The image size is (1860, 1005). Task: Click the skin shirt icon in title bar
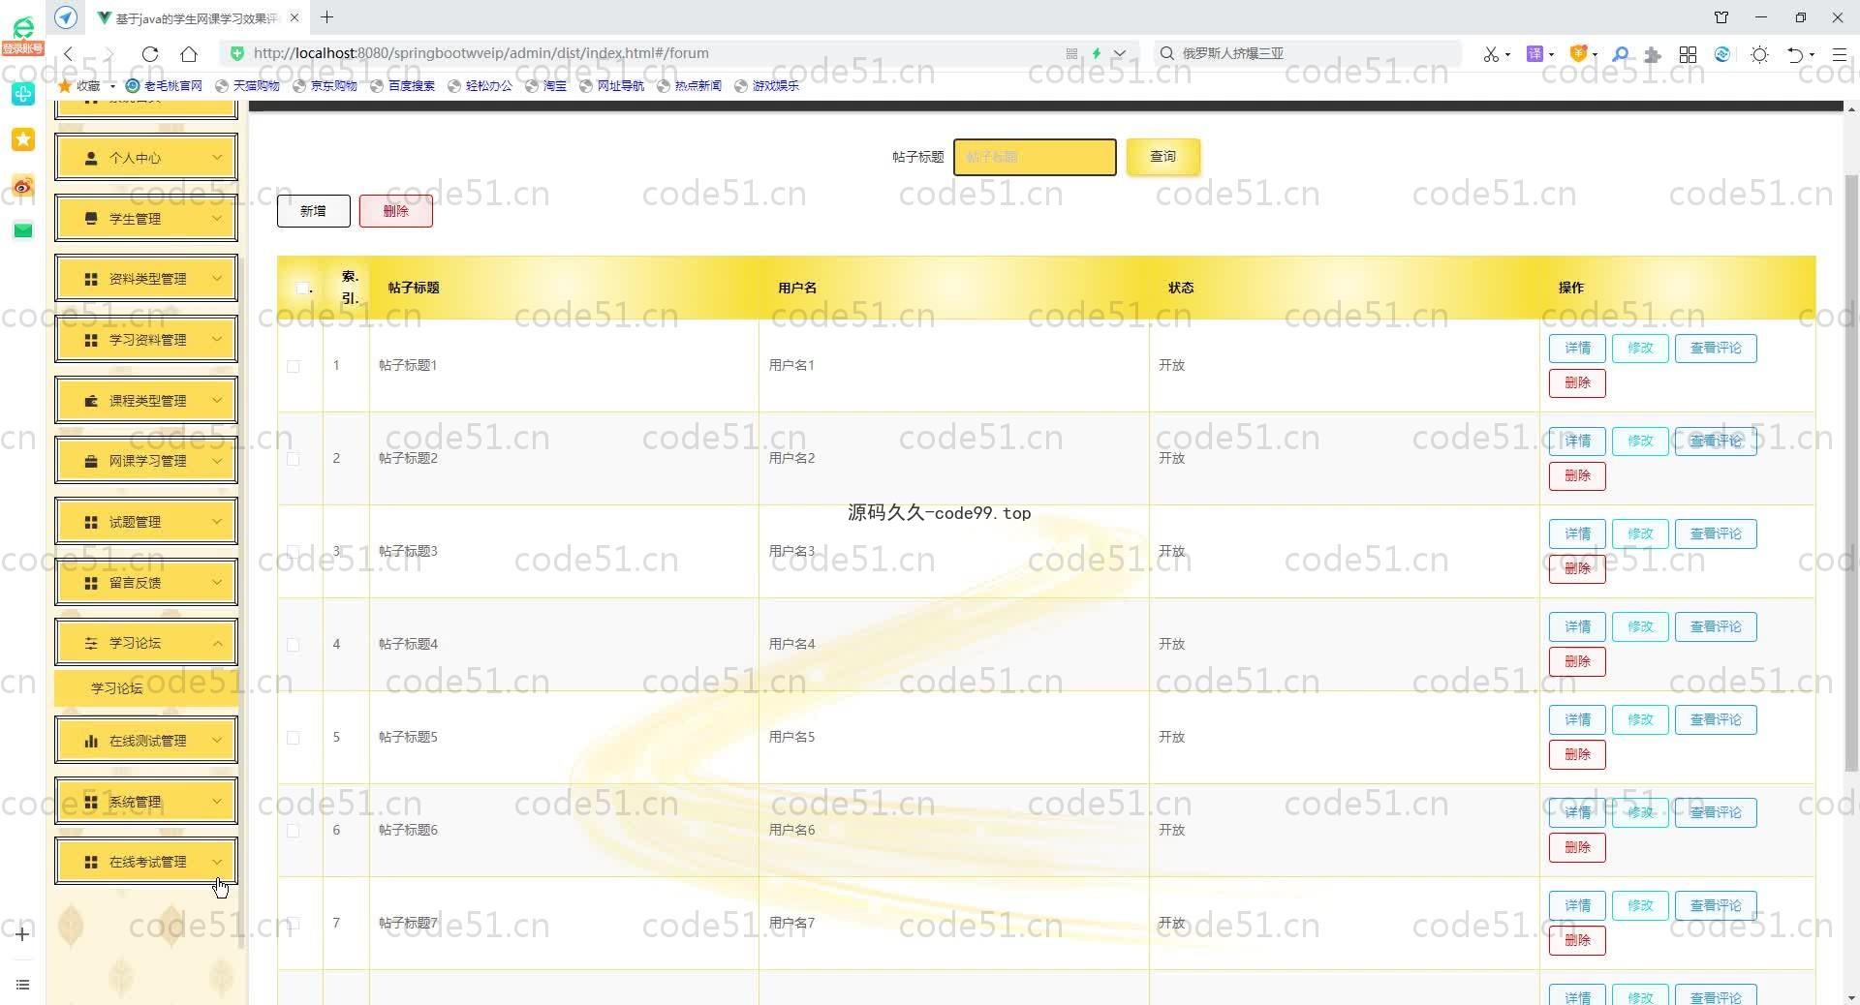[1721, 17]
